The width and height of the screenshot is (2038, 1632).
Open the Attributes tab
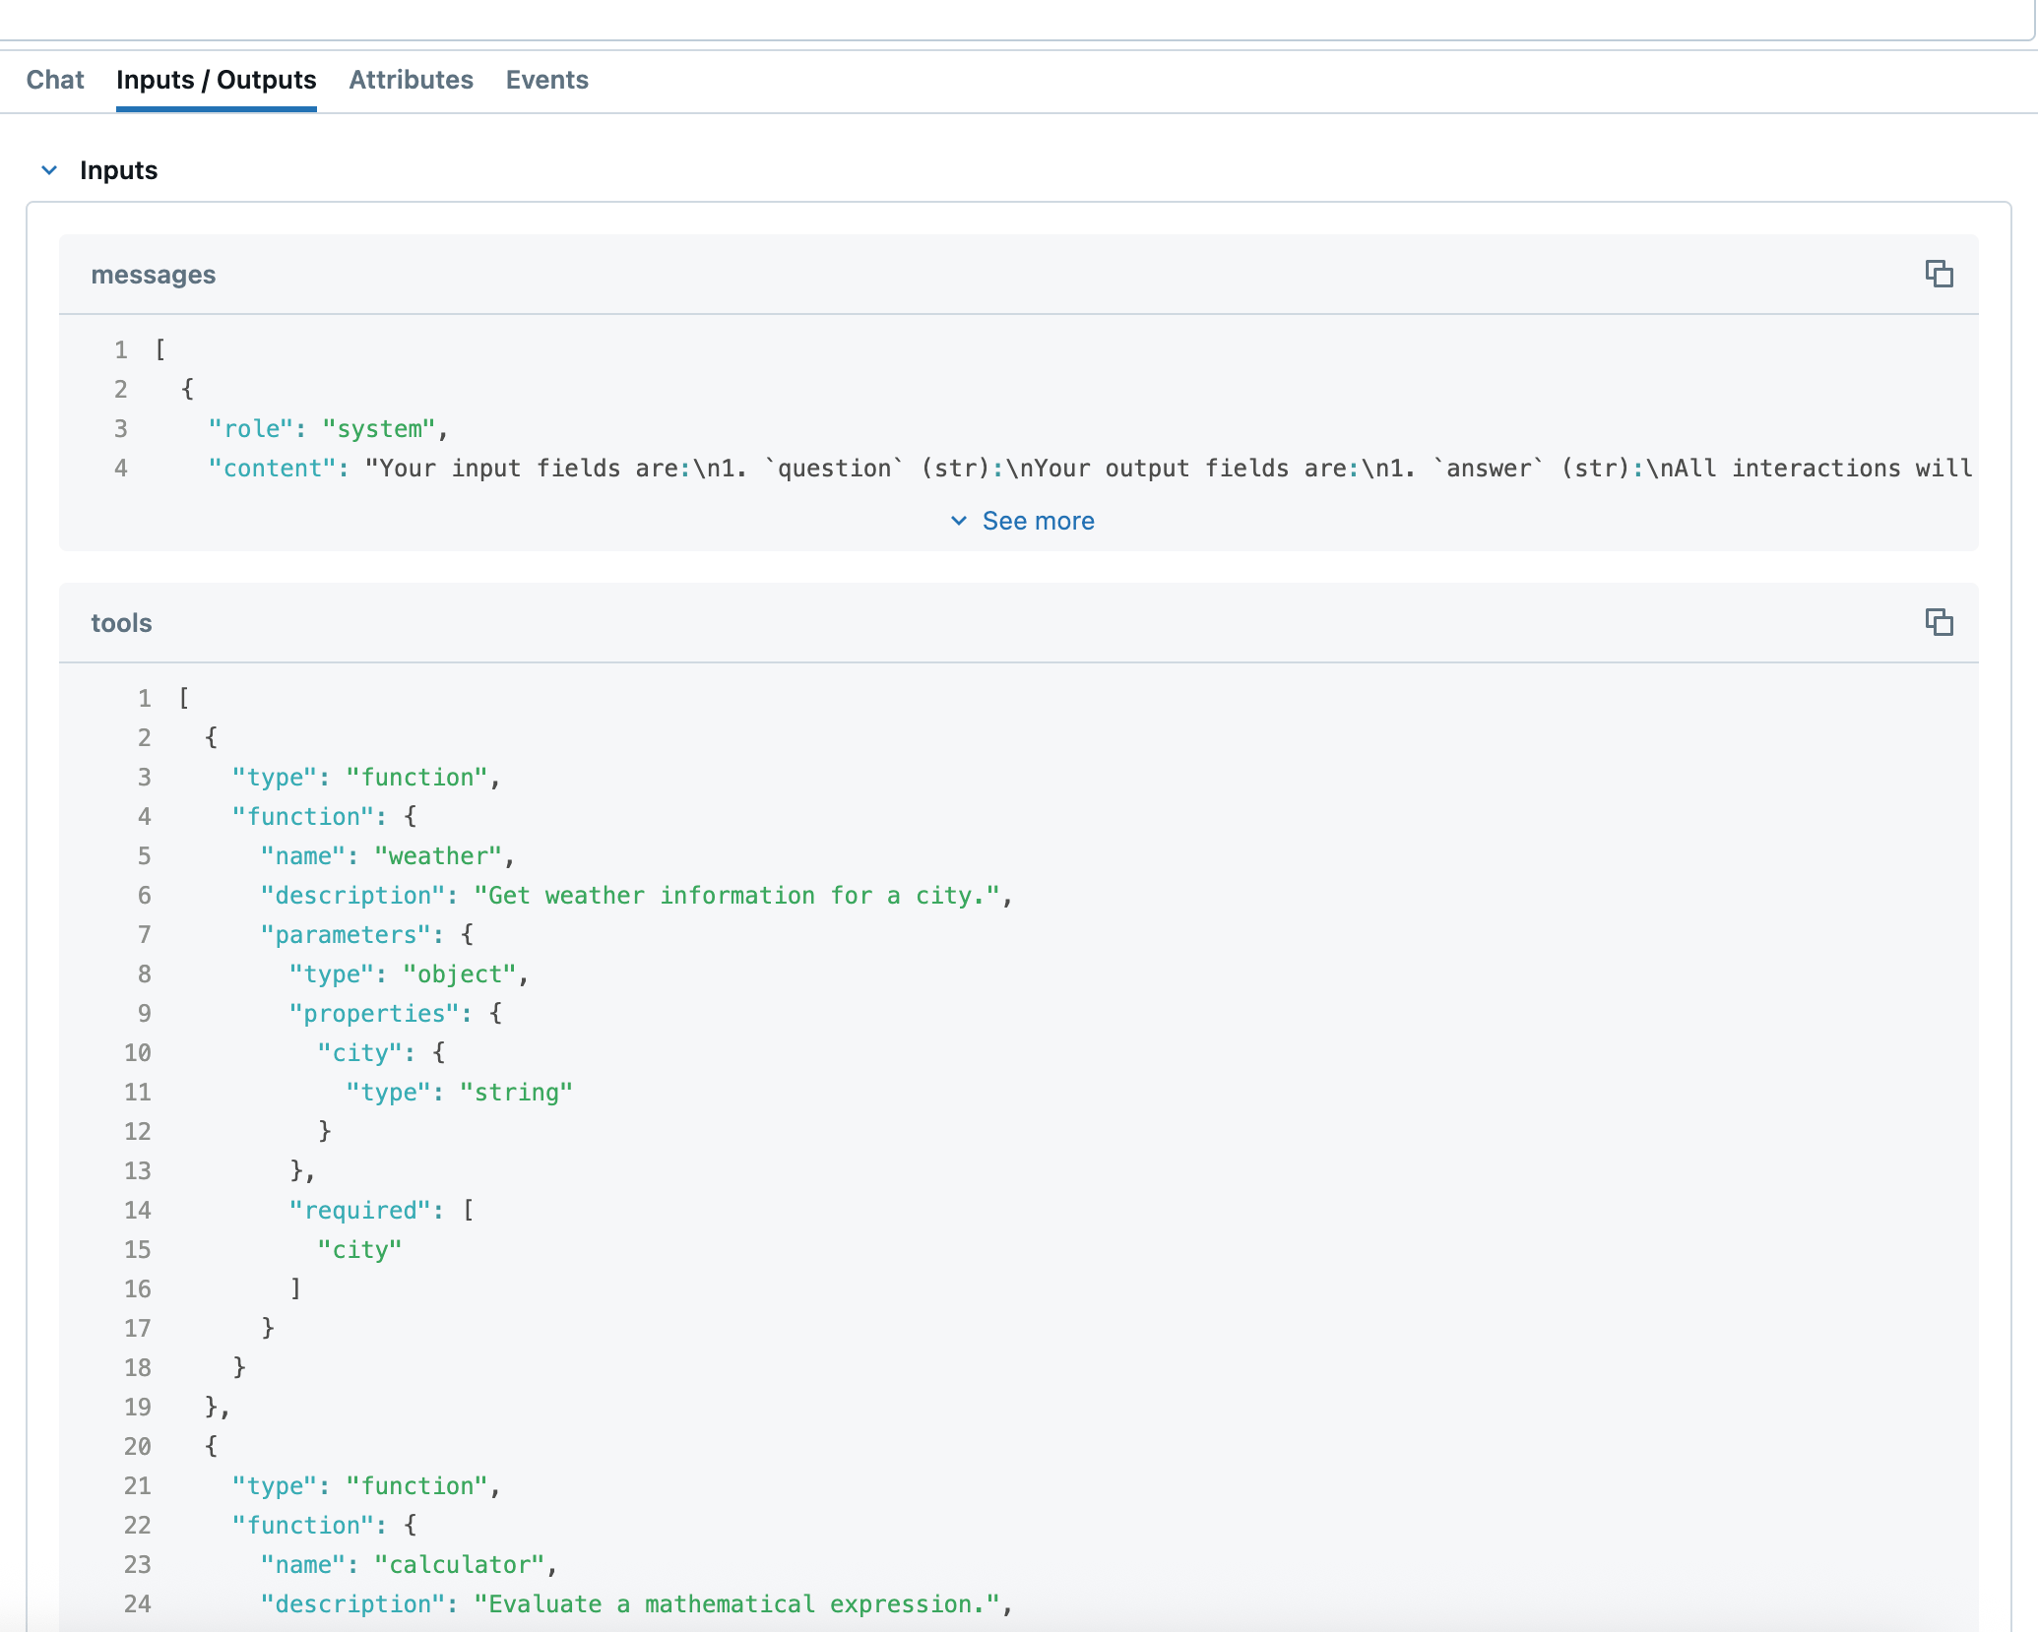[411, 80]
